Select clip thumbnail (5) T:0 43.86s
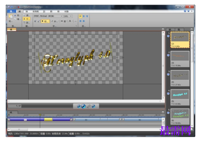This screenshot has width=197, height=141. [180, 97]
